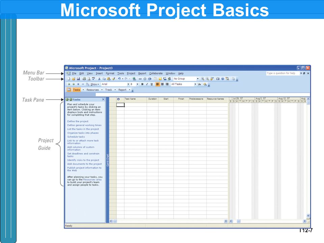Viewport: 324px width, 243px height.
Task: Toggle the Project Guide show/hide icon
Action: [69, 90]
